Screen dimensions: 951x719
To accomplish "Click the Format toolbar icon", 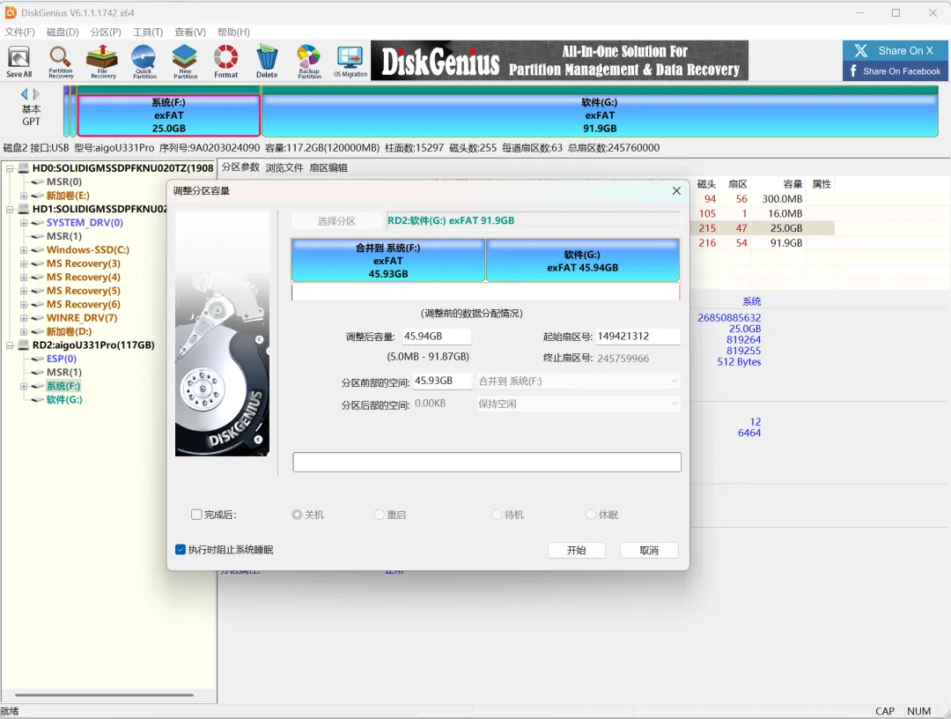I will pyautogui.click(x=225, y=62).
